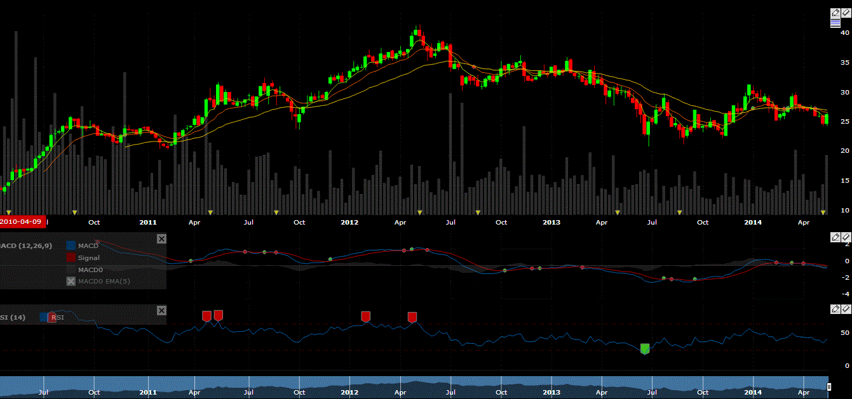The image size is (852, 399).
Task: Click the yellow event triangle after Apr 2011
Action: point(210,212)
